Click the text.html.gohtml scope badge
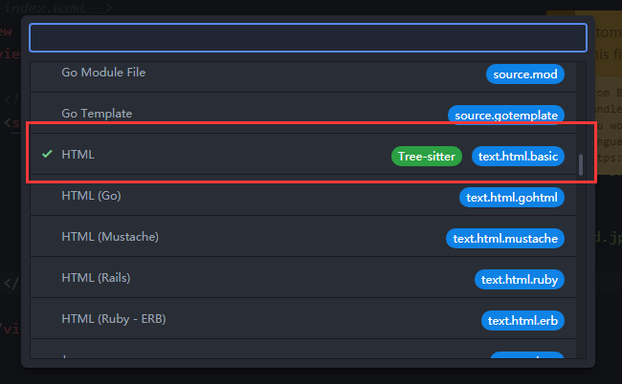This screenshot has width=622, height=384. pyautogui.click(x=511, y=198)
